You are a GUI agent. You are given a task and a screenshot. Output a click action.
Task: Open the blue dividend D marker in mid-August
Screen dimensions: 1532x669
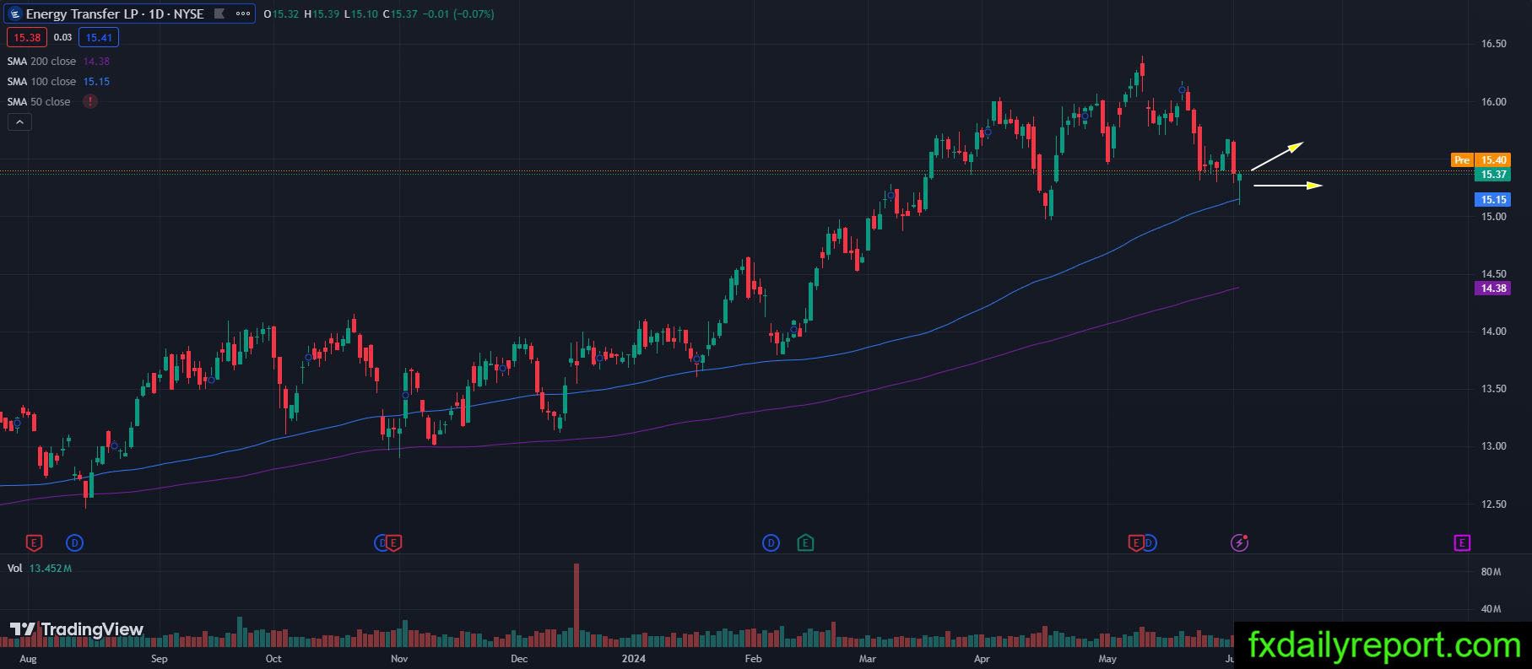point(75,542)
